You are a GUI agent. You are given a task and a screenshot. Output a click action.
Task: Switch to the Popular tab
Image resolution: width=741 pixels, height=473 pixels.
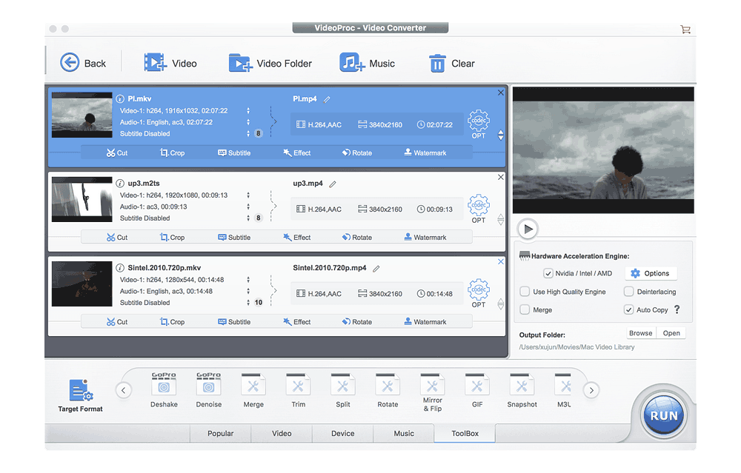(x=220, y=433)
